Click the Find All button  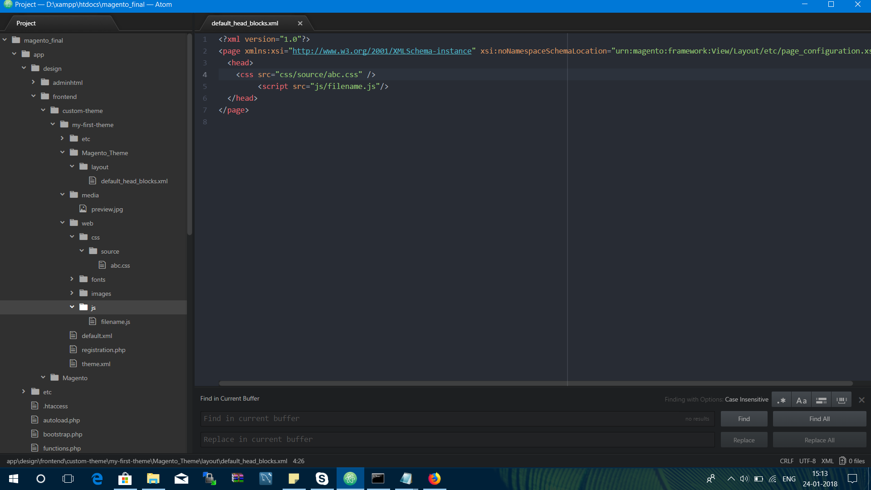pyautogui.click(x=819, y=419)
